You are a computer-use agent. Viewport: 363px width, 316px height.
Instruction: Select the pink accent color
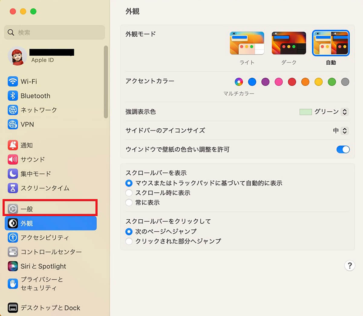(279, 82)
